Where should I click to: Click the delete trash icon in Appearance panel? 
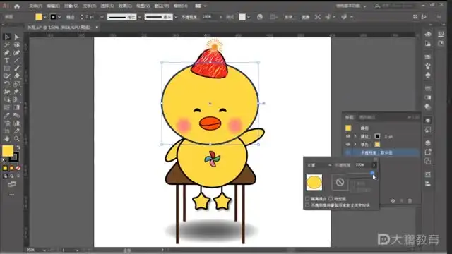(x=410, y=201)
